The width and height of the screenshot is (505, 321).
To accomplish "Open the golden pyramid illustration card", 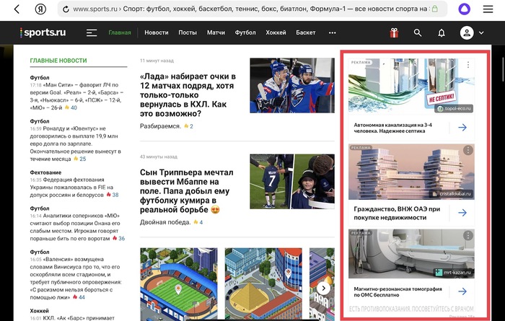I will (263, 284).
